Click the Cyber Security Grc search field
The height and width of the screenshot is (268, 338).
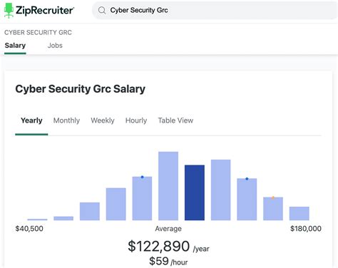[215, 10]
